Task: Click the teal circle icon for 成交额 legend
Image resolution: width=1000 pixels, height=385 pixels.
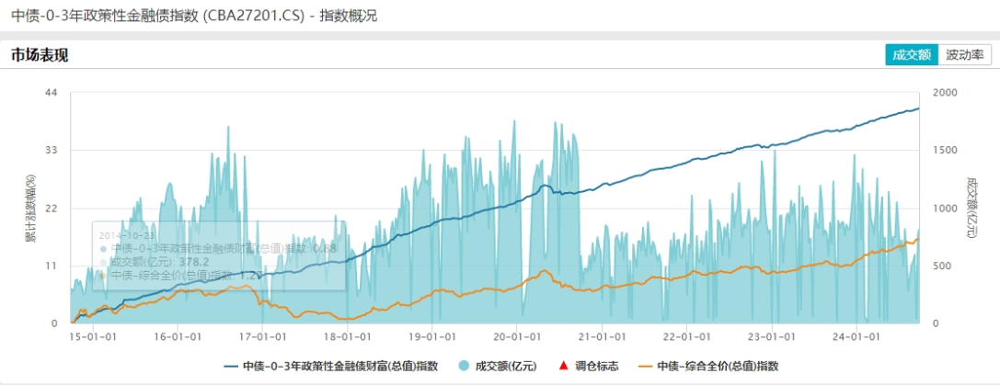Action: [465, 366]
